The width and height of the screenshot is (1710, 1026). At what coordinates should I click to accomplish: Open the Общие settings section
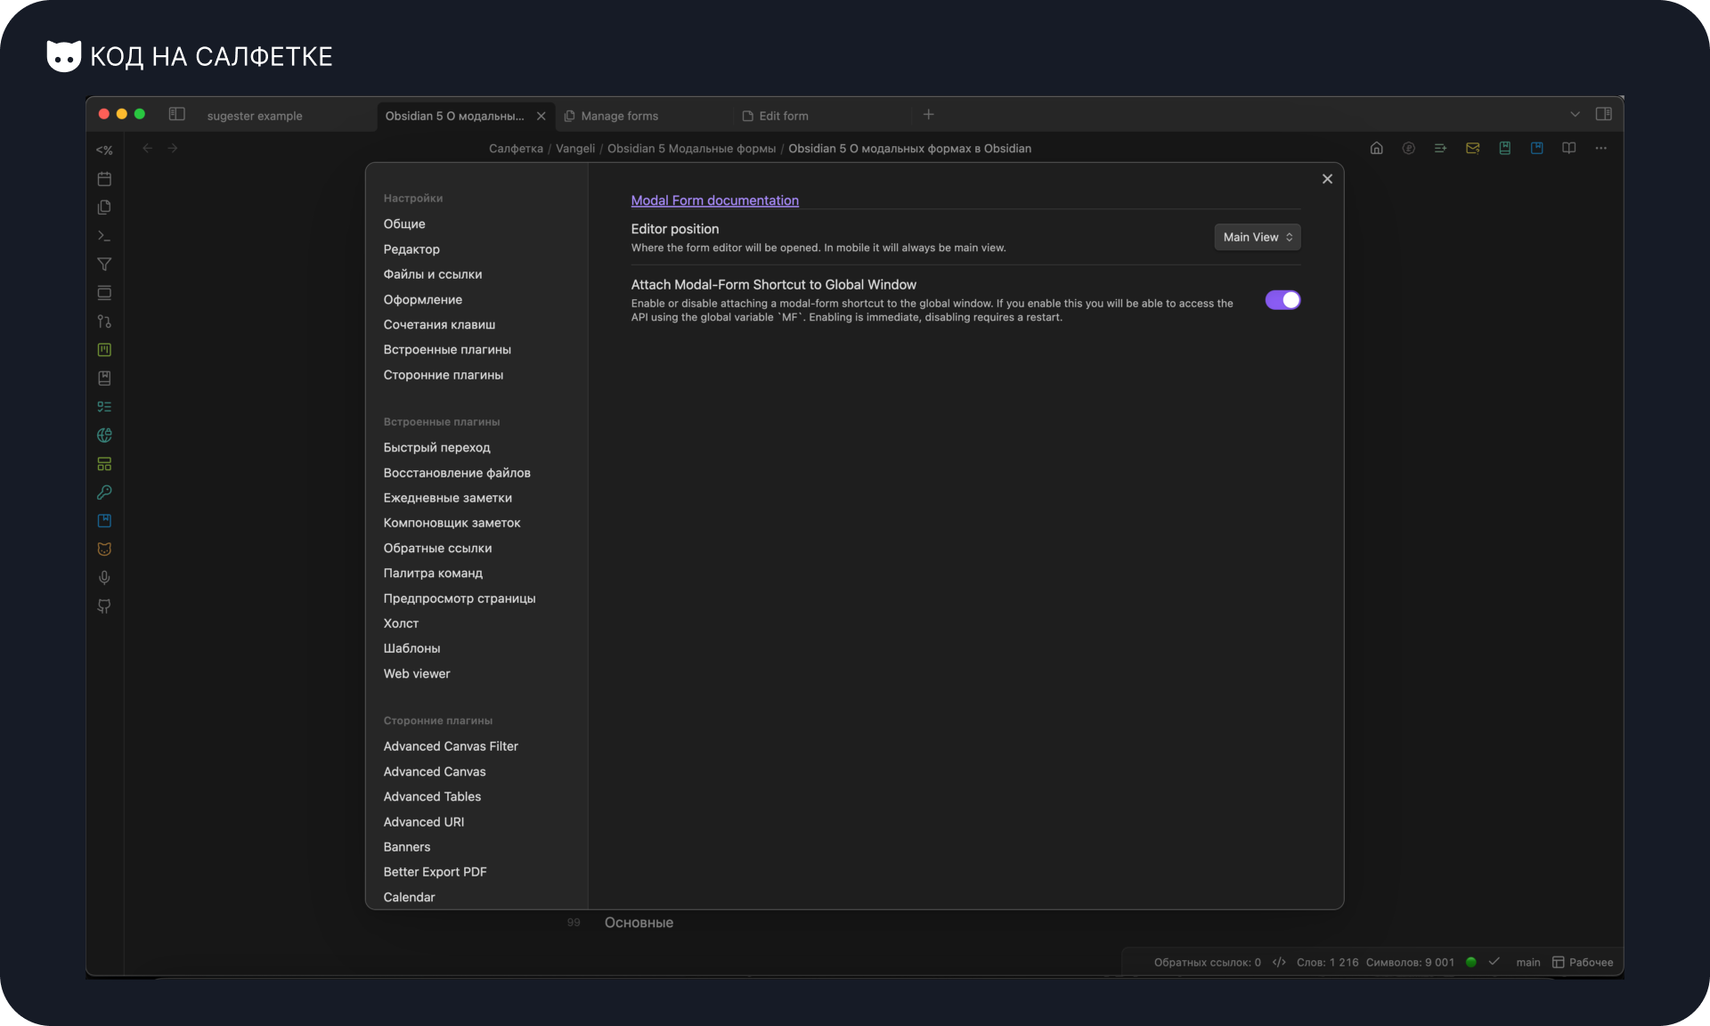coord(404,224)
